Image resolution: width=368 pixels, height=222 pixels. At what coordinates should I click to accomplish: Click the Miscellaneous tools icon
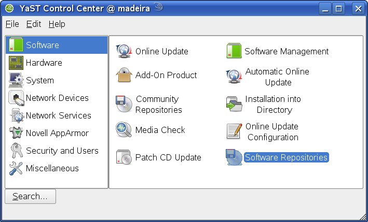click(x=16, y=168)
